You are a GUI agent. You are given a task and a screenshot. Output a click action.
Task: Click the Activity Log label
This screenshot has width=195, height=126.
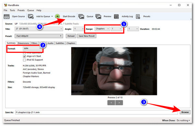tap(127, 16)
